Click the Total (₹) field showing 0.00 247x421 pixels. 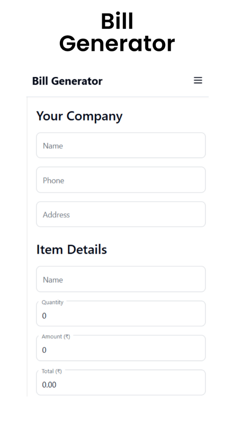pos(121,384)
